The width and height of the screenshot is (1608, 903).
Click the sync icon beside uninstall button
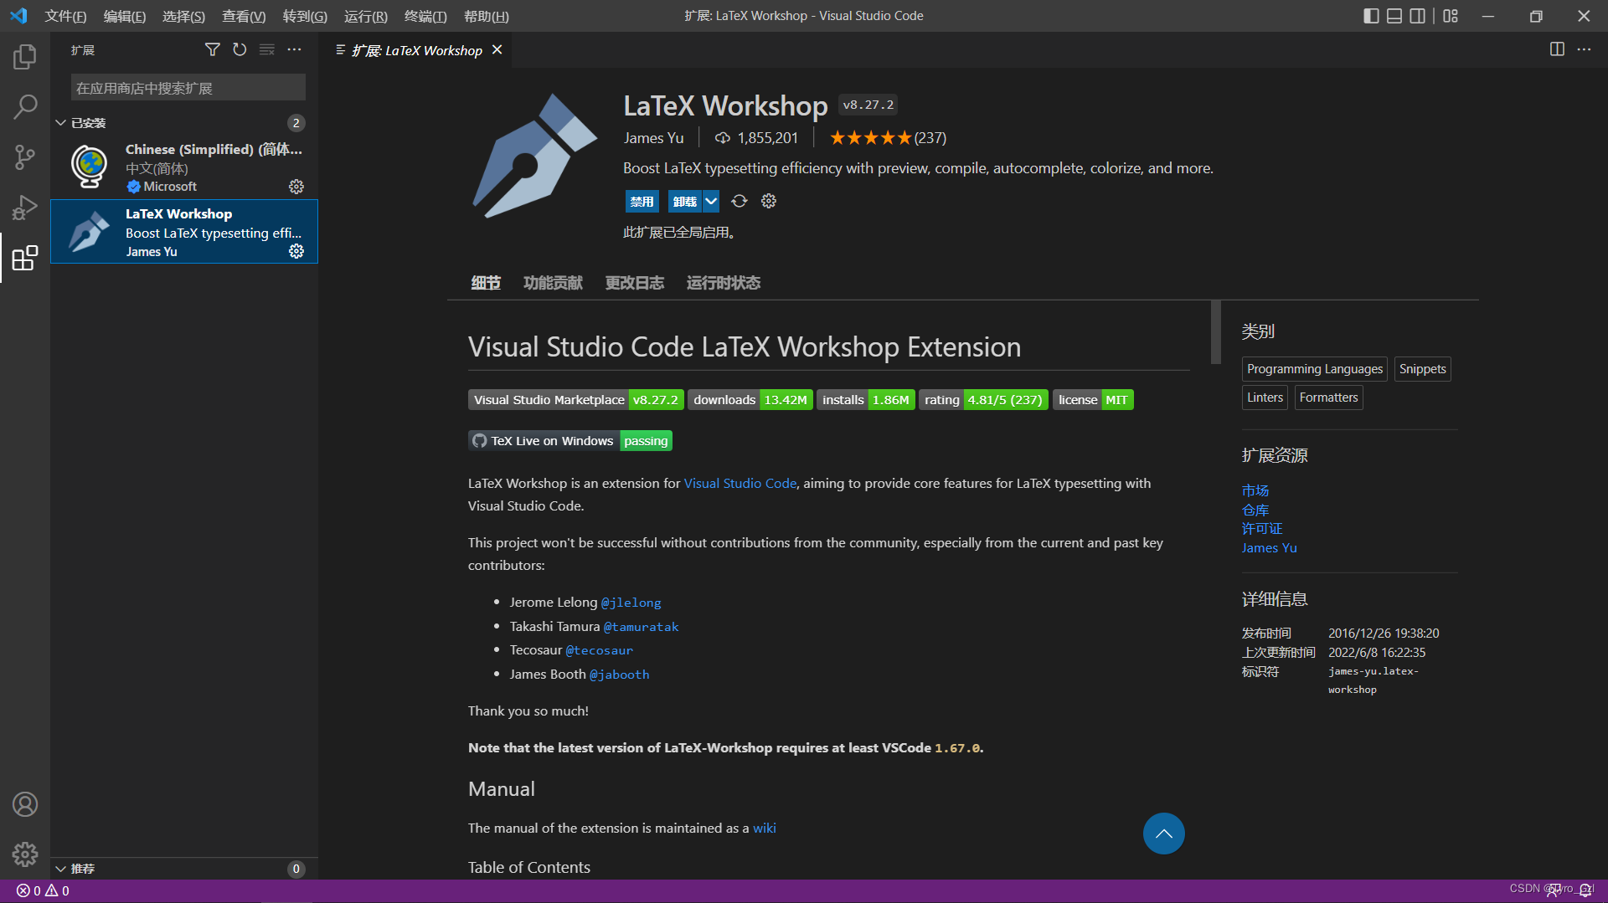(739, 201)
